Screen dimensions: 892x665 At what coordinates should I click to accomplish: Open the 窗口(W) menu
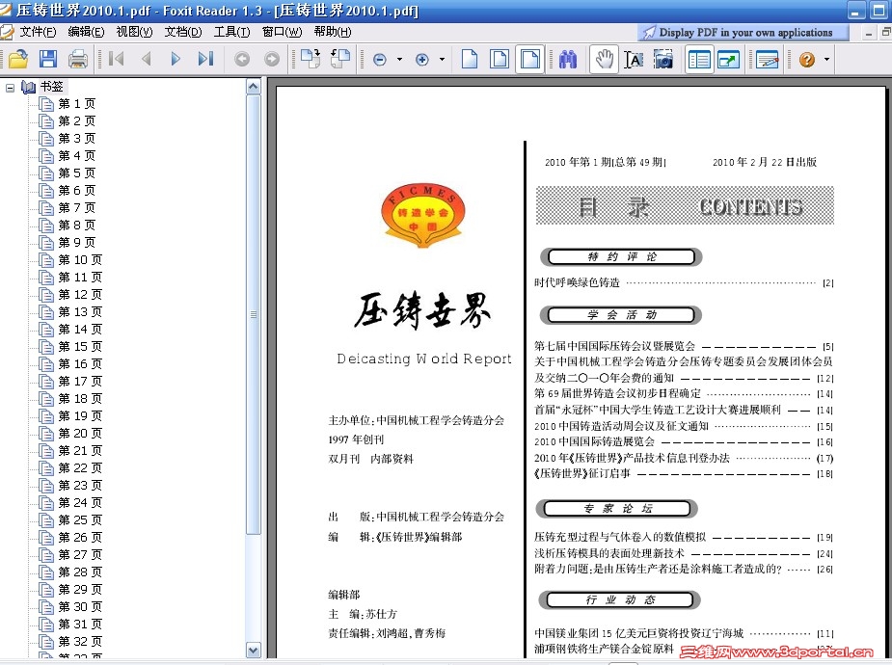click(282, 32)
